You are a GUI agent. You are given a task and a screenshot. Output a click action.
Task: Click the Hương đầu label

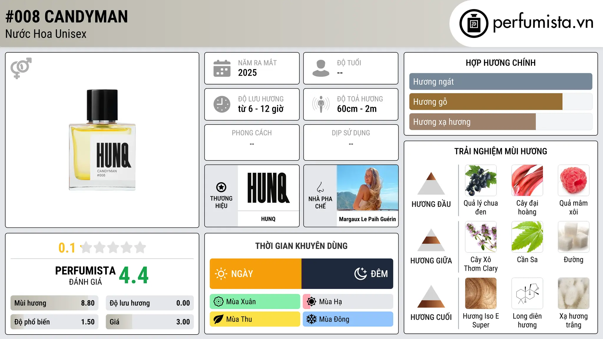(431, 204)
